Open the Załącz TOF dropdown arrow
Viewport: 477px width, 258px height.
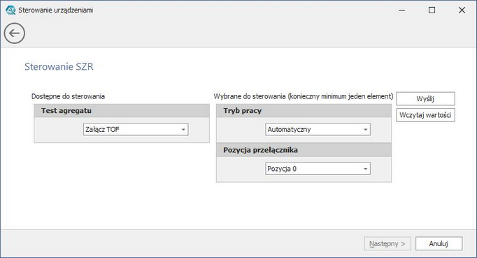[x=183, y=130]
